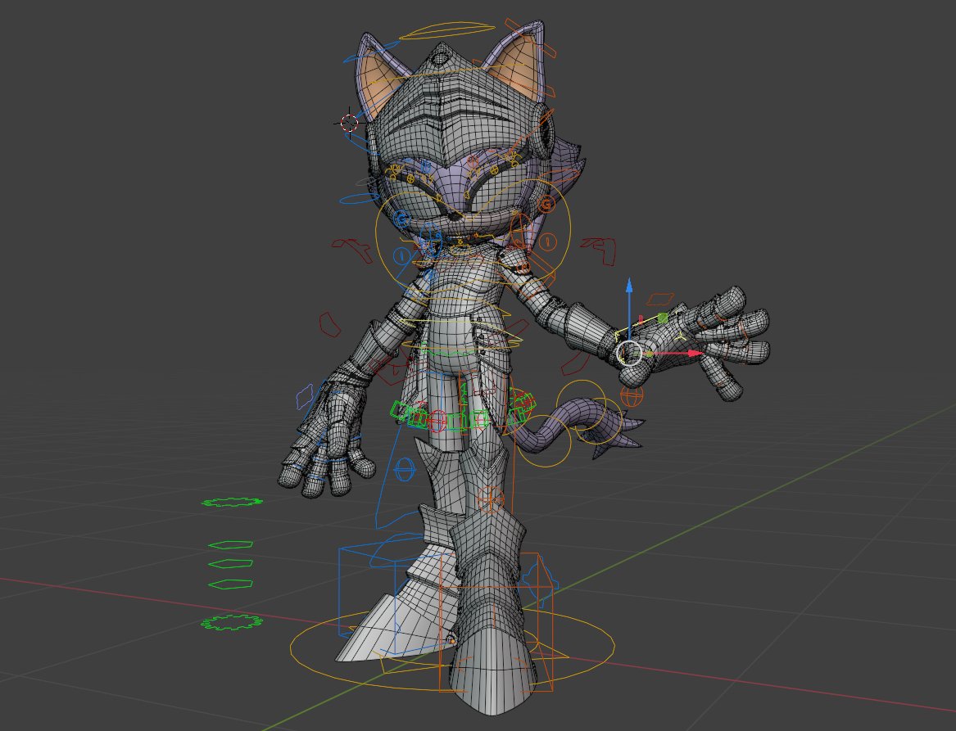Select the orange parallelogram widget above the raised hand
956x731 pixels.
tap(660, 299)
